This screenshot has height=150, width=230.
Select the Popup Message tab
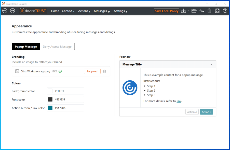[26, 47]
